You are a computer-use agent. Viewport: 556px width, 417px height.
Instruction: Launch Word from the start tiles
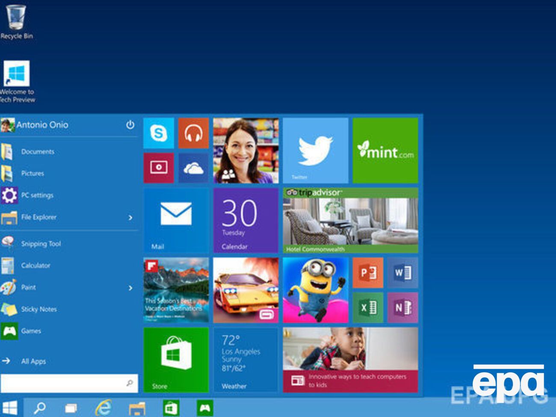(402, 272)
